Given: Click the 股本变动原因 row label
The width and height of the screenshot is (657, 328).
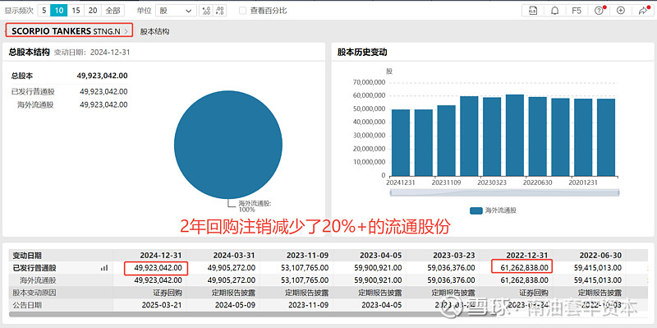Looking at the screenshot, I should coord(34,293).
